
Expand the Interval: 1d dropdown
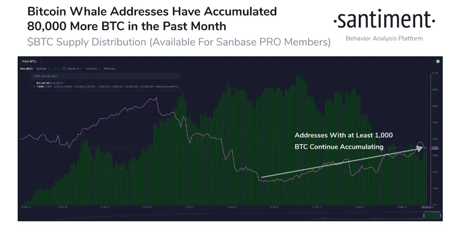74,69
